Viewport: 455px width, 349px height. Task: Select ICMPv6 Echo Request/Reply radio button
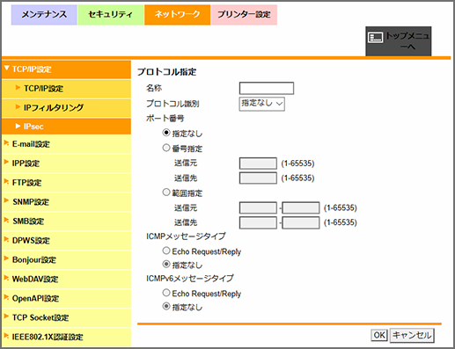(x=166, y=293)
